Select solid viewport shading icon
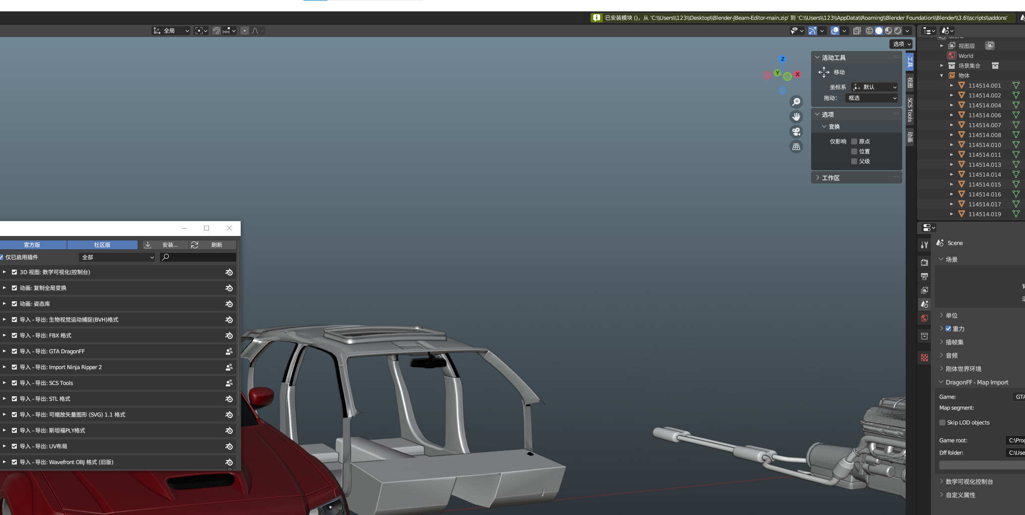Screen dimensions: 1025x515 point(879,31)
